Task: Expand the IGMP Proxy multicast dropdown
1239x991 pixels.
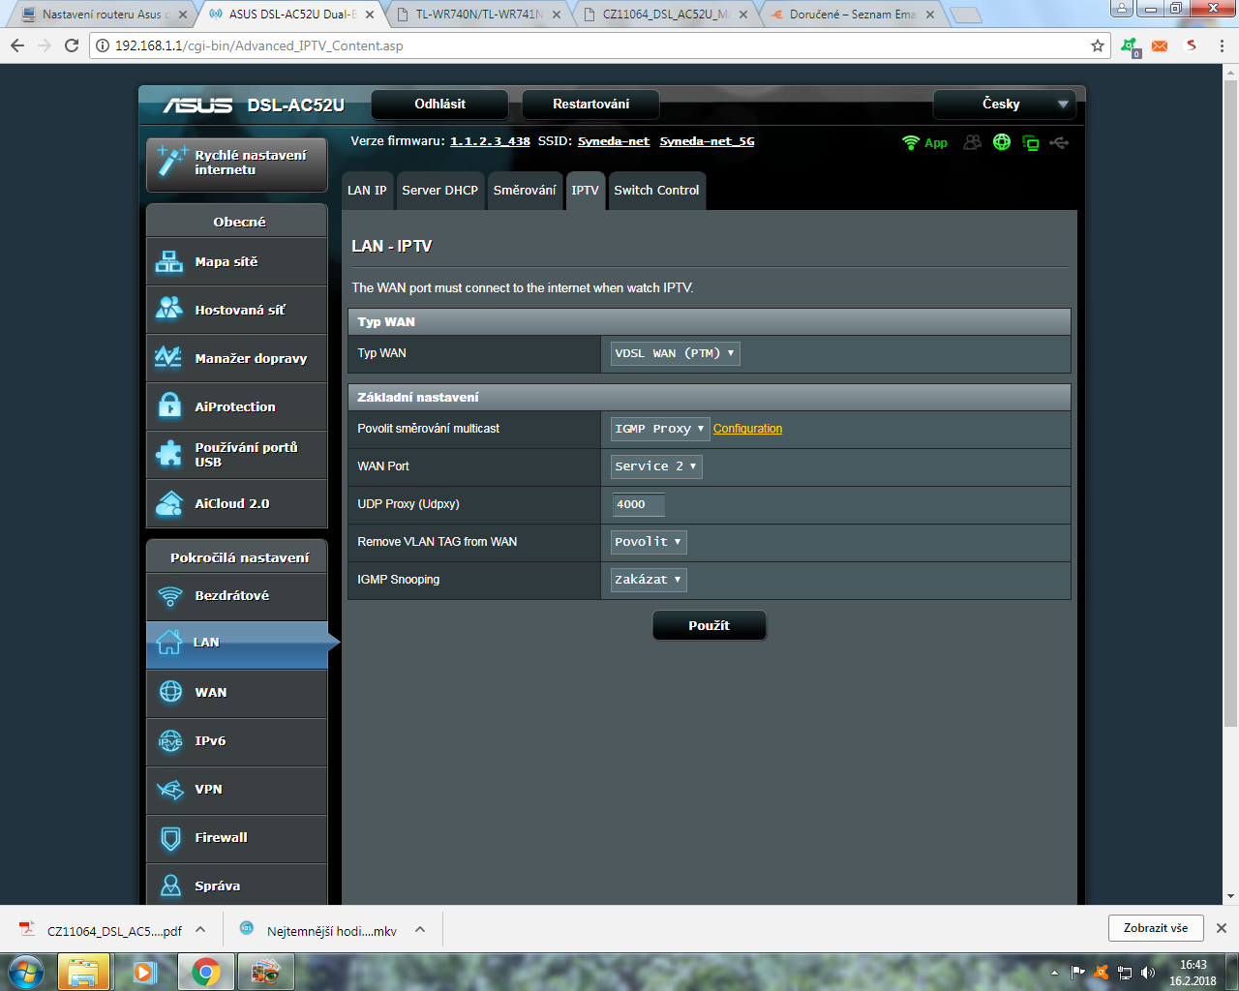Action: coord(660,429)
